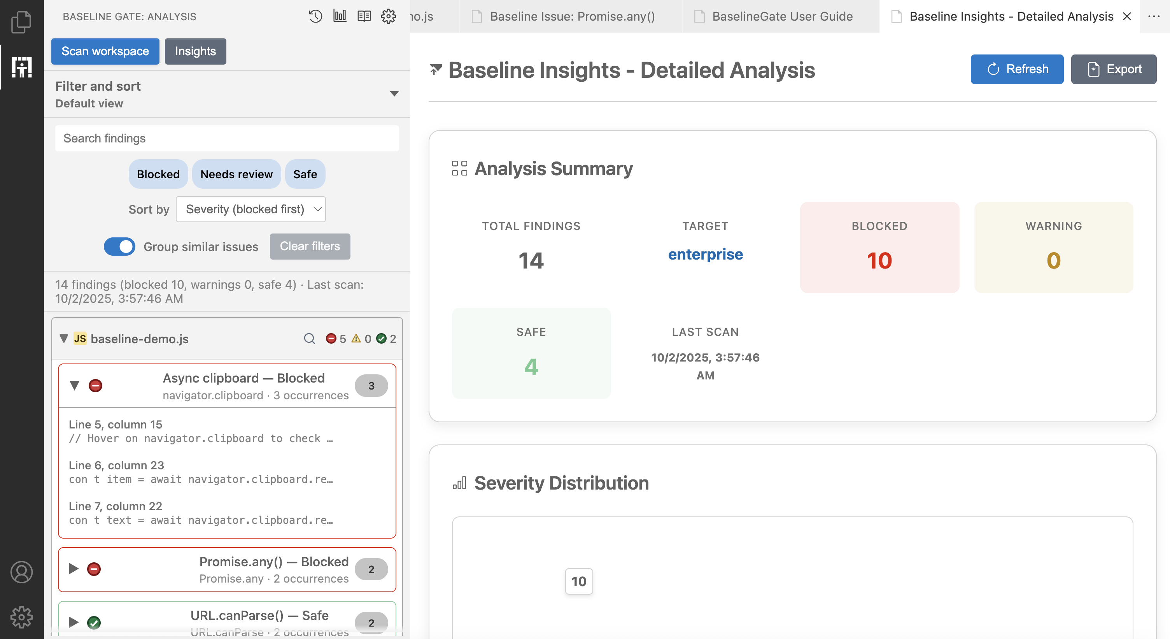Toggle Group similar issues switch
This screenshot has height=639, width=1170.
coord(119,246)
